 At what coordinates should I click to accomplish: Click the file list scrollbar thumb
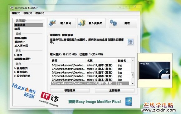pos(133,75)
